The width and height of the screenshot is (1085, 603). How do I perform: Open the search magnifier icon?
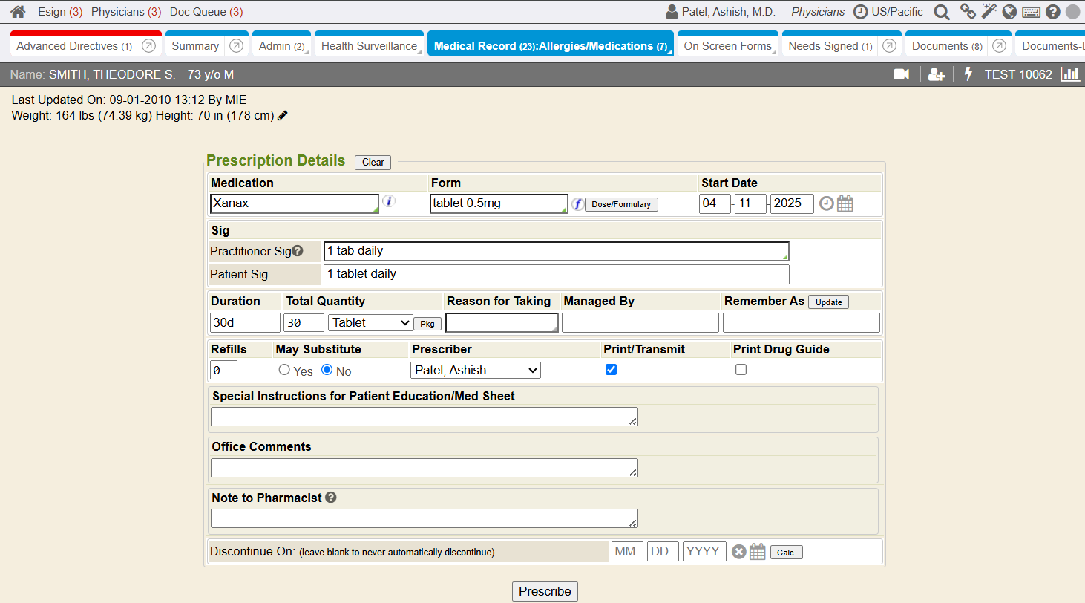tap(941, 12)
